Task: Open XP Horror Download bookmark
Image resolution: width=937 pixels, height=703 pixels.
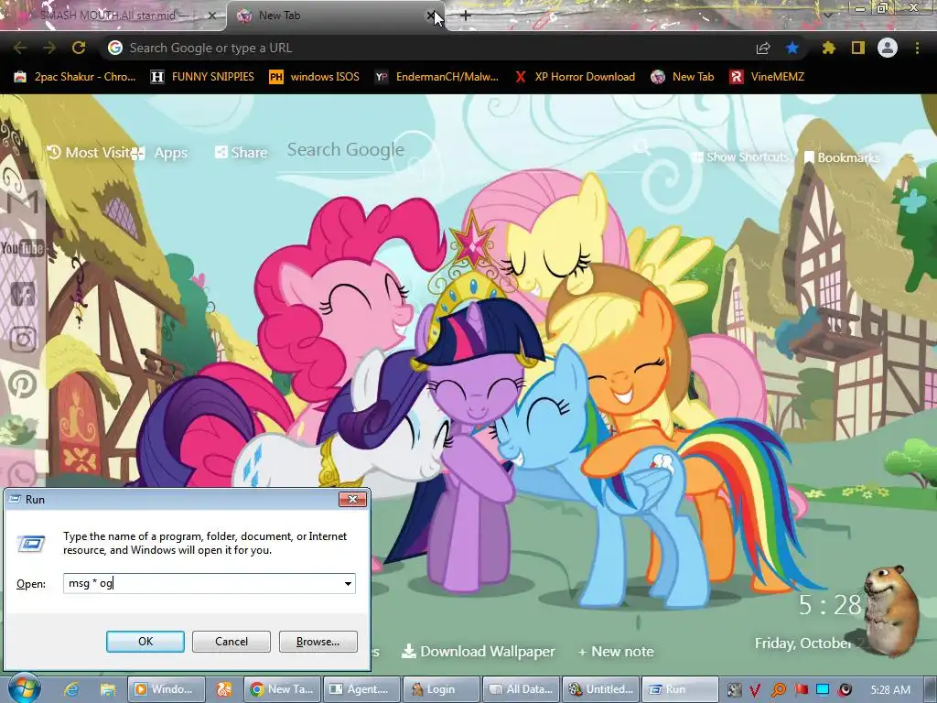Action: point(575,77)
